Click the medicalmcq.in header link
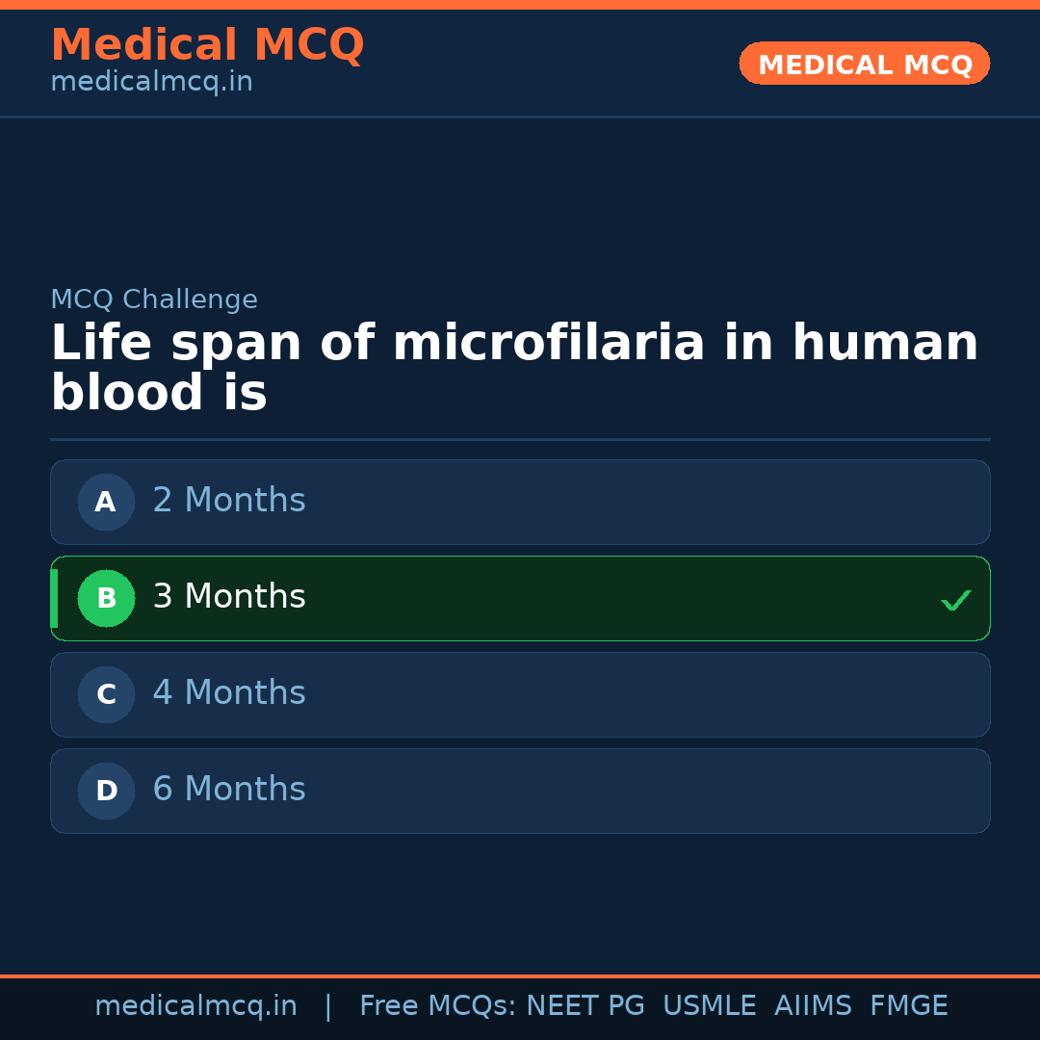1040x1040 pixels. click(x=151, y=82)
